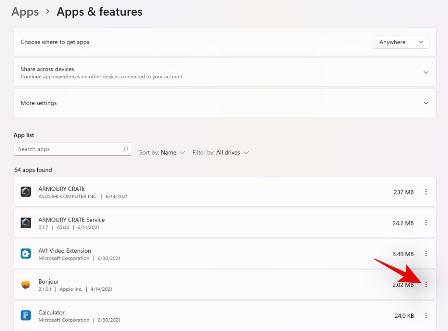Click the Choose where to get apps label
The height and width of the screenshot is (331, 448).
tap(55, 42)
